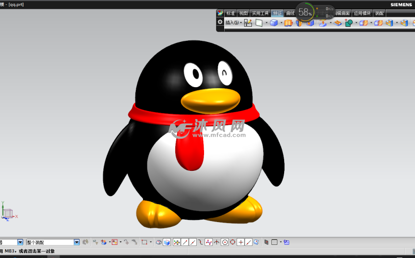
Task: Open the 插入(S) insert dropdown menu
Action: point(233,22)
